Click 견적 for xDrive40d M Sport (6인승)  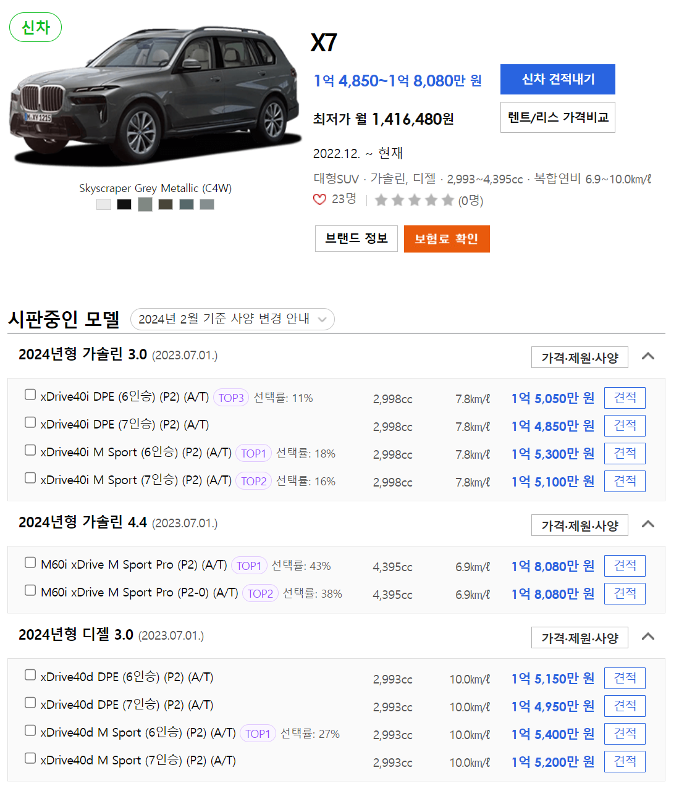pyautogui.click(x=625, y=734)
